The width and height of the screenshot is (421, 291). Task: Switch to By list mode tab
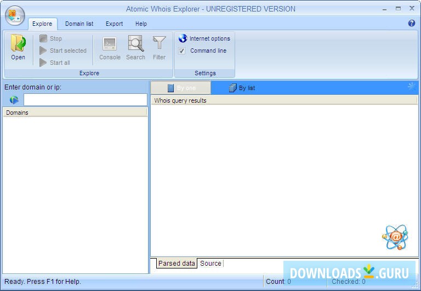(x=242, y=88)
